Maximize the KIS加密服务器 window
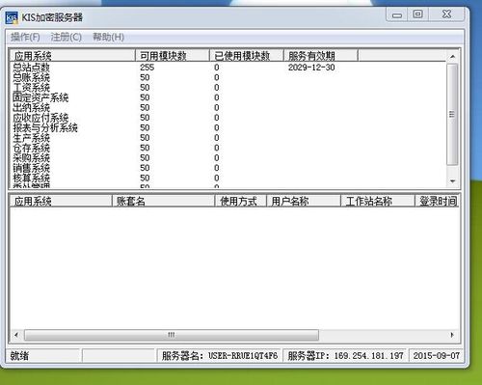The width and height of the screenshot is (482, 385). click(x=417, y=14)
